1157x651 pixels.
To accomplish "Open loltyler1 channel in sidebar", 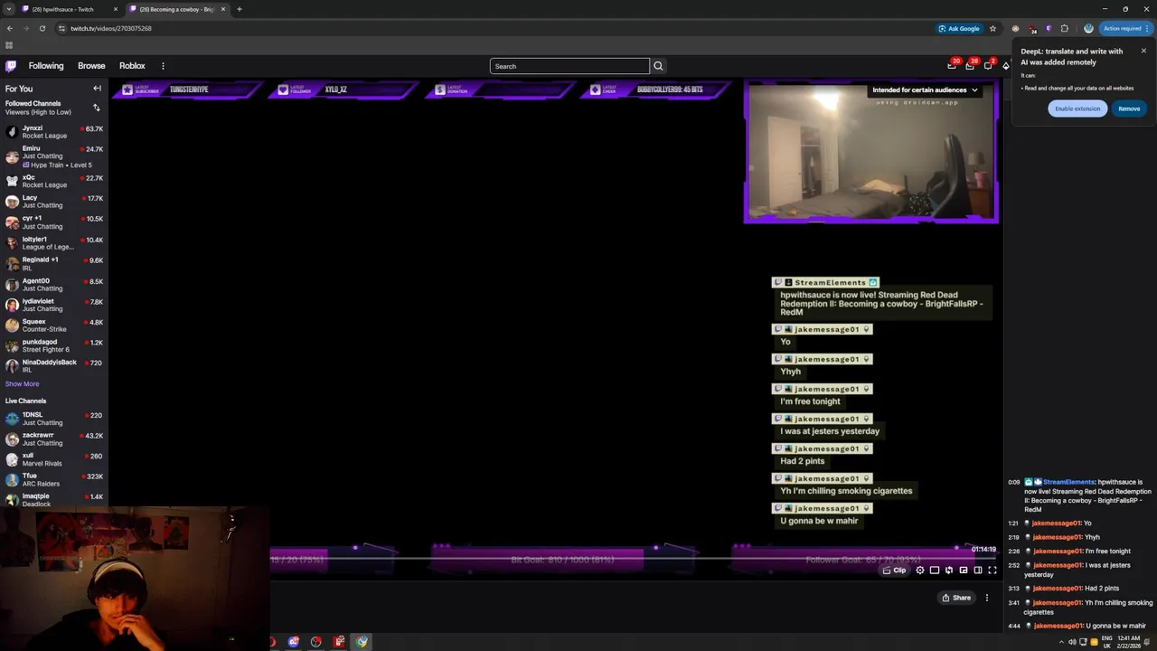I will point(54,243).
